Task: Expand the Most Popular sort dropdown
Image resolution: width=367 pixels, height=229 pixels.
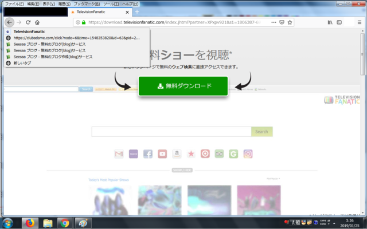Action: [x=273, y=179]
